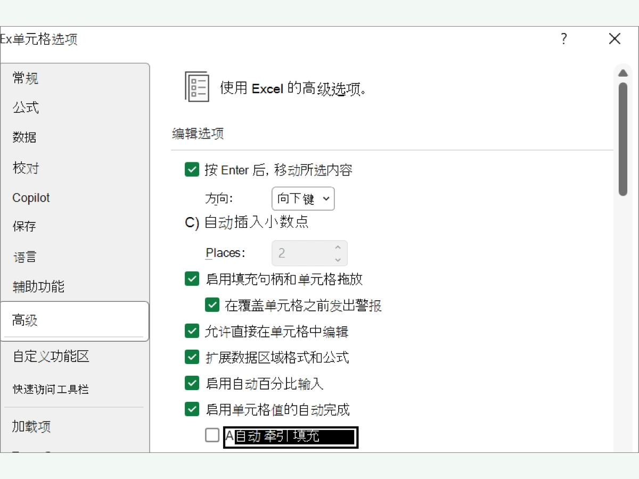The image size is (639, 479).
Task: Click the scrollbar up arrow
Action: [623, 72]
